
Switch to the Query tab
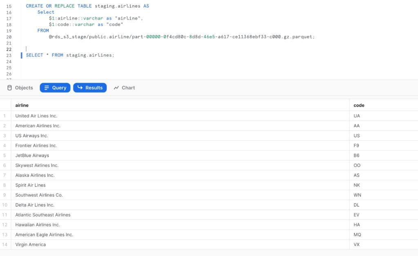55,87
